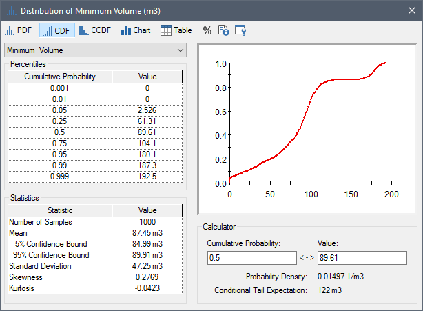Click the distribution chart icon in title bar
423x311 pixels.
pos(11,11)
